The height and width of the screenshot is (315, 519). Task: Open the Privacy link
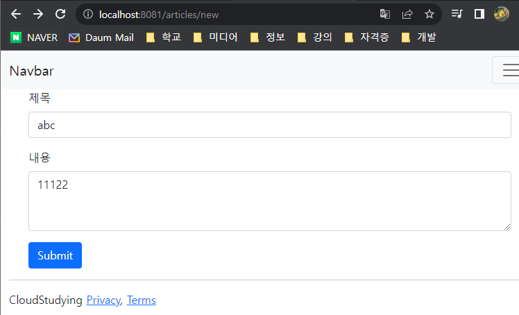[103, 300]
